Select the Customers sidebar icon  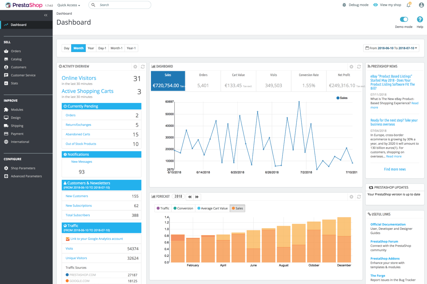[6, 67]
